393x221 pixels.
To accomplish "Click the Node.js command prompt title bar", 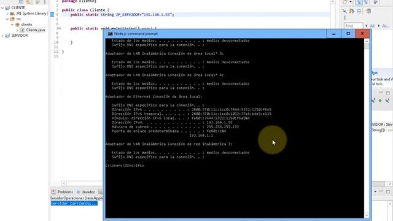I will click(x=216, y=34).
